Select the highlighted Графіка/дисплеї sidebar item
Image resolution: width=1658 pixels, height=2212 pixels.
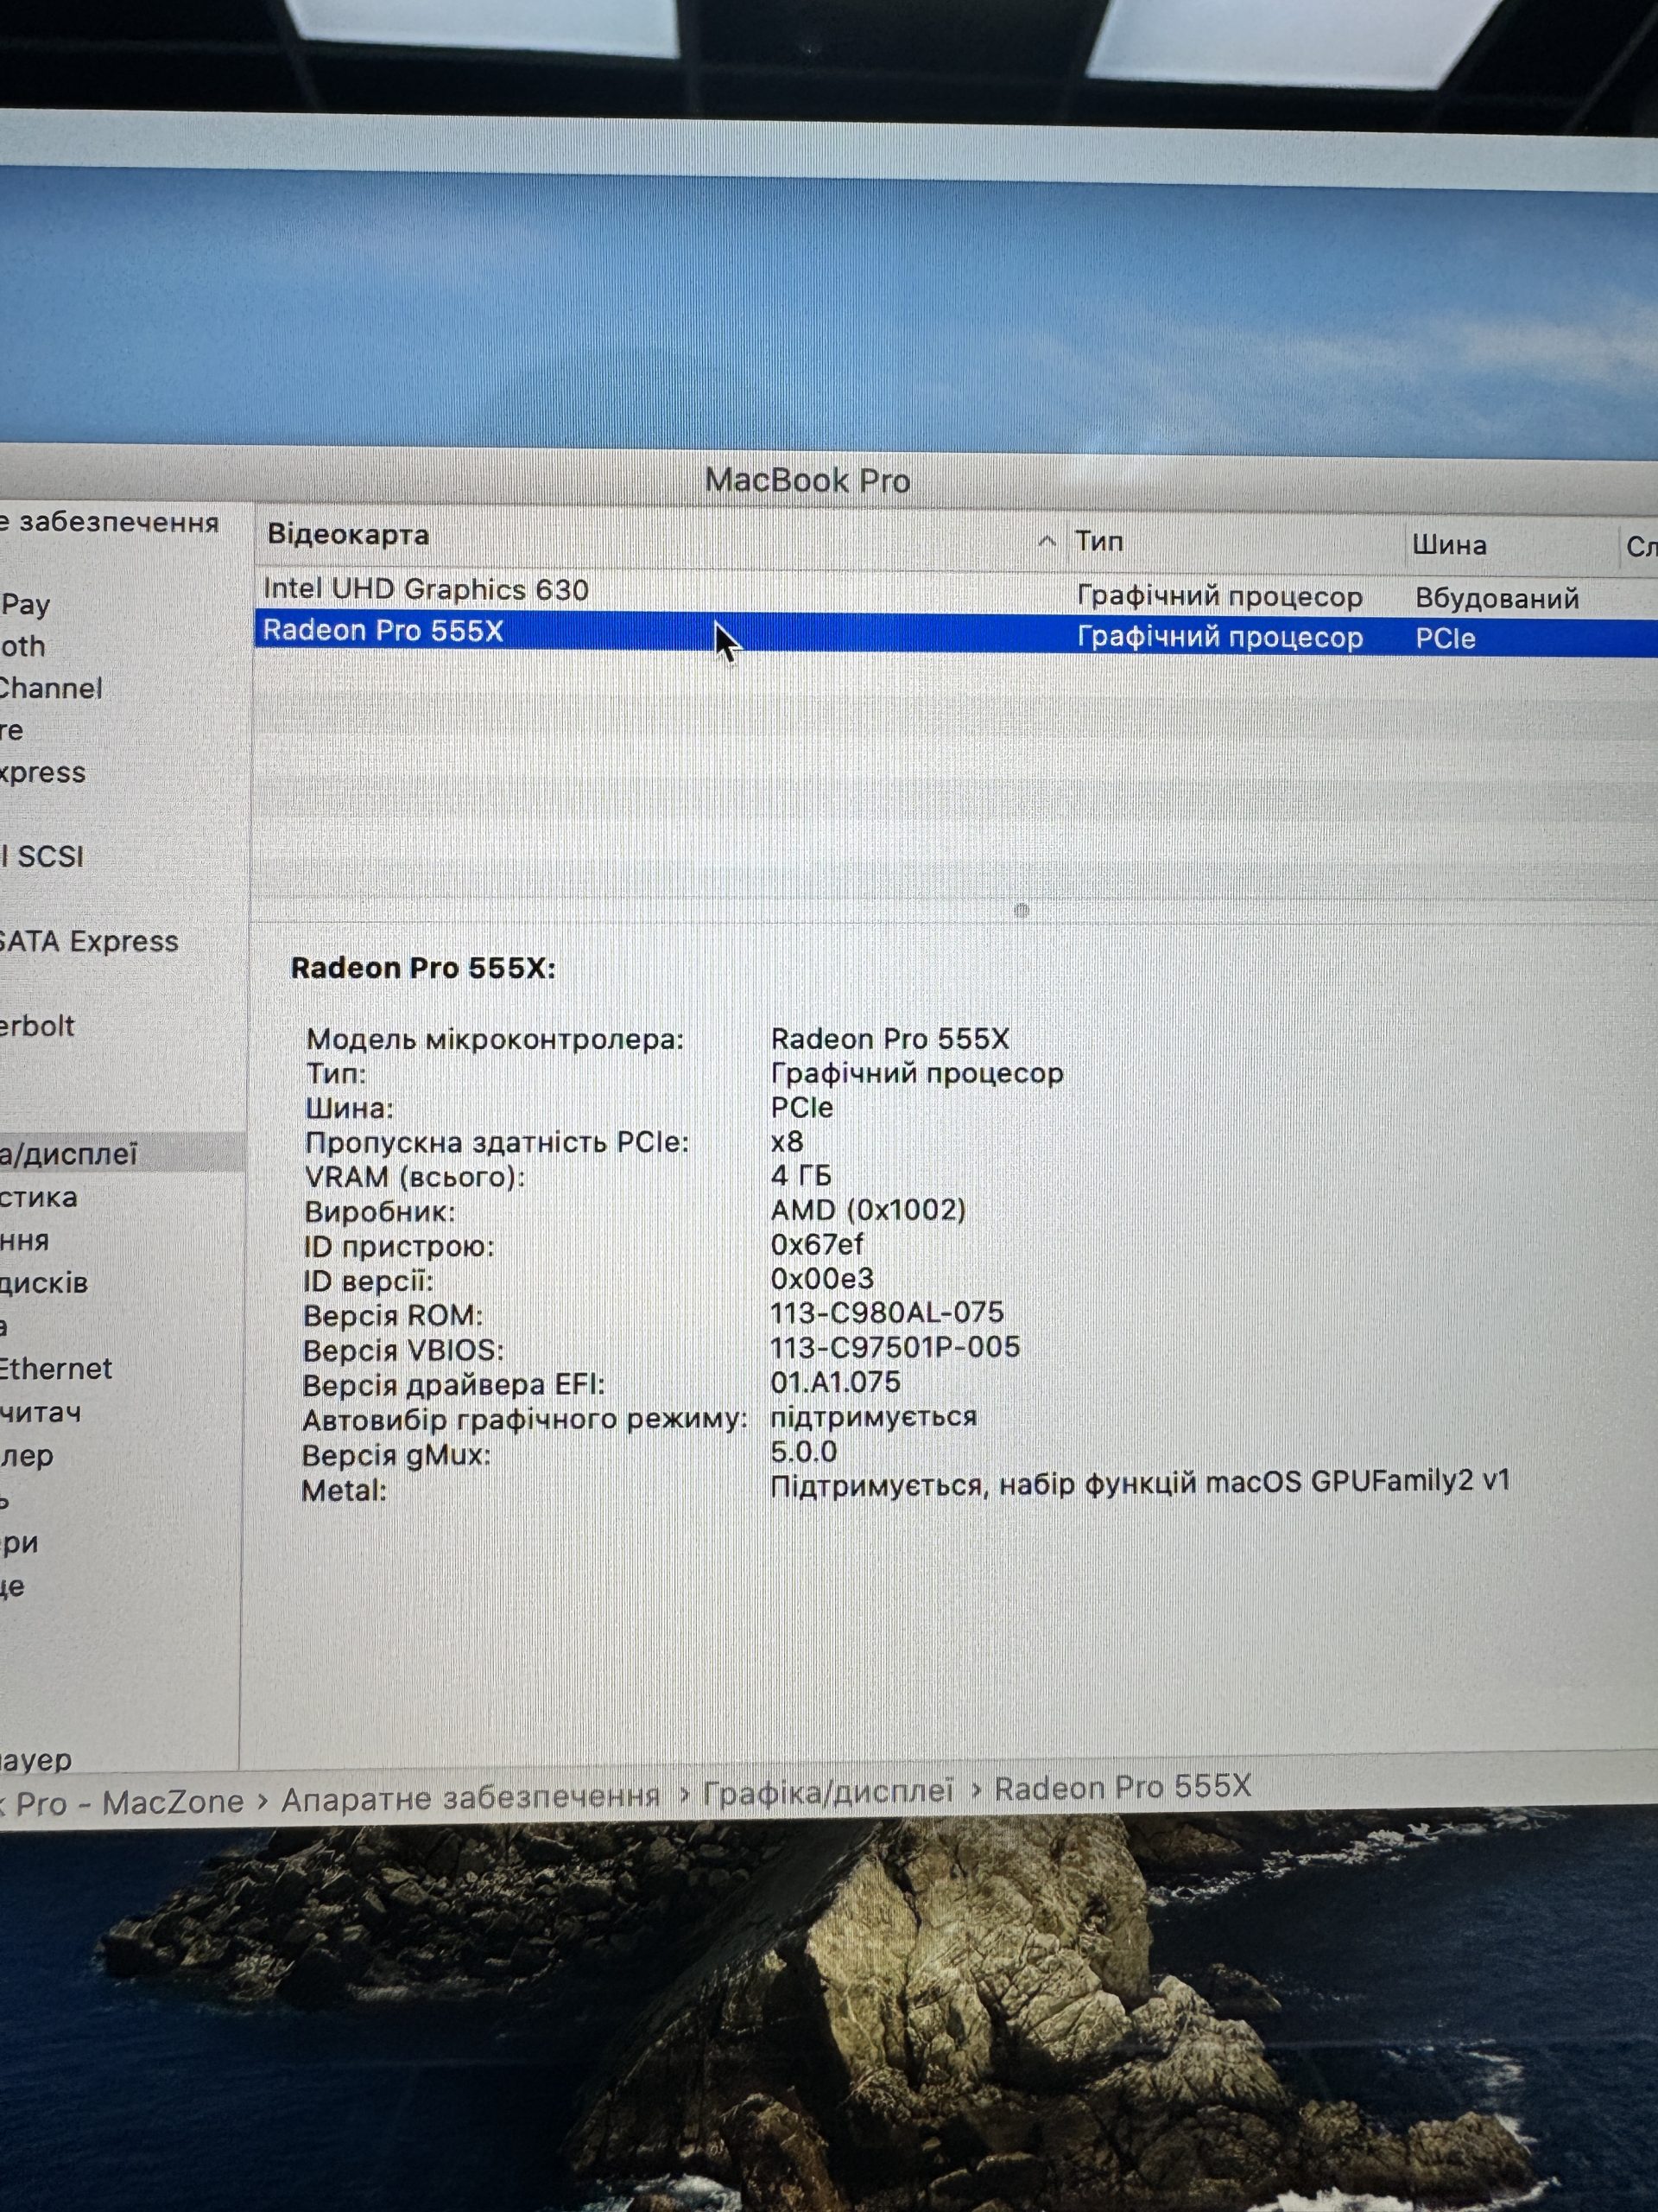(x=121, y=1153)
